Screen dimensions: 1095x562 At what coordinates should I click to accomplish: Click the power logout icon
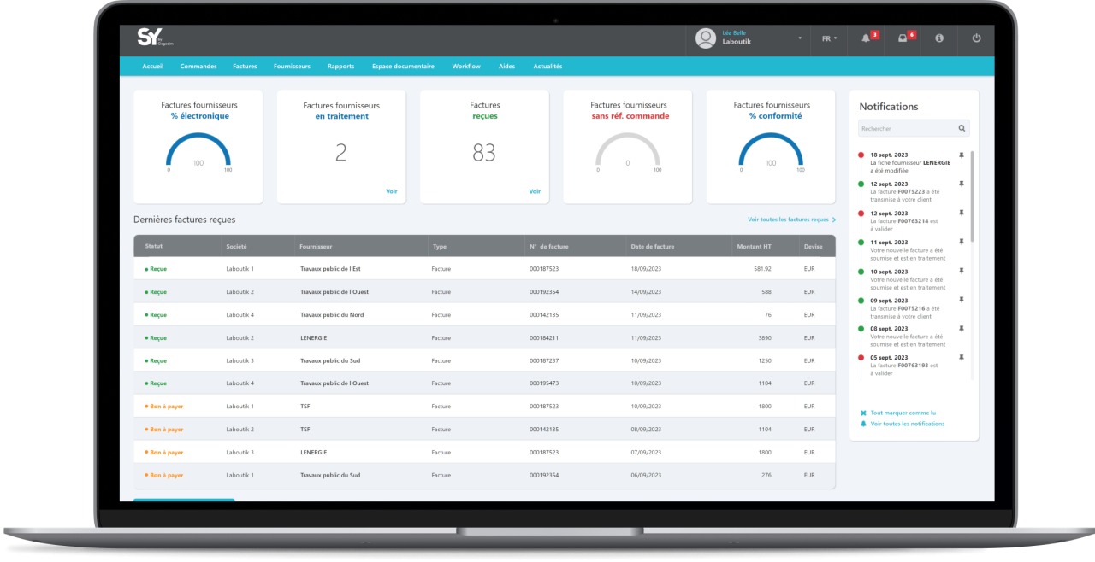[x=976, y=38]
